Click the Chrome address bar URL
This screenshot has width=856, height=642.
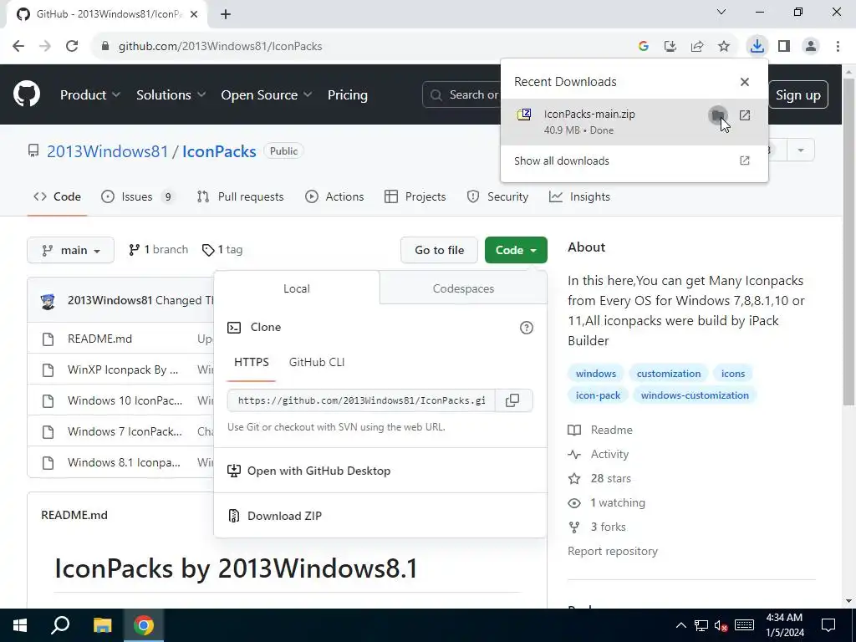click(221, 47)
